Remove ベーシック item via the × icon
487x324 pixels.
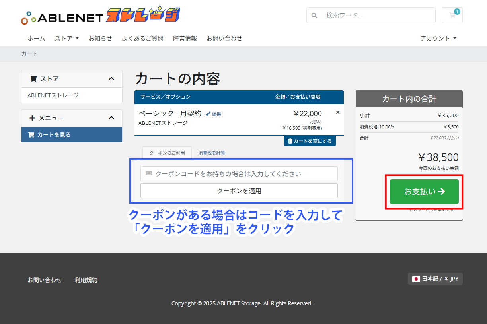coord(337,112)
